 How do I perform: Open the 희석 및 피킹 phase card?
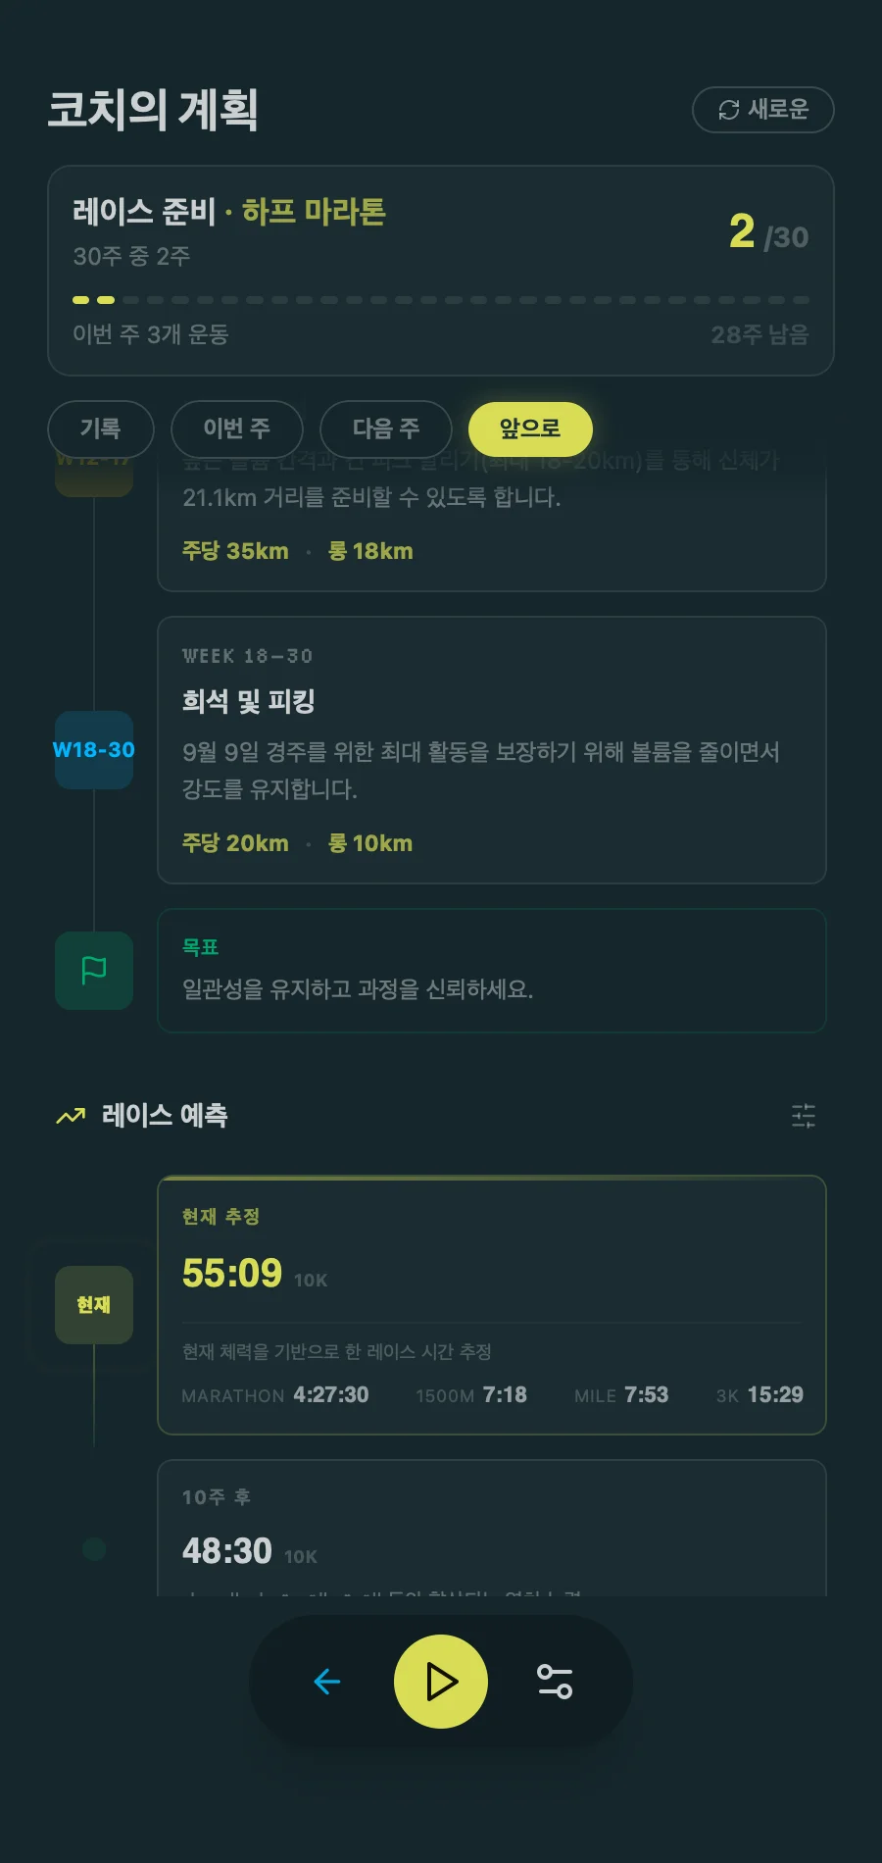(492, 750)
